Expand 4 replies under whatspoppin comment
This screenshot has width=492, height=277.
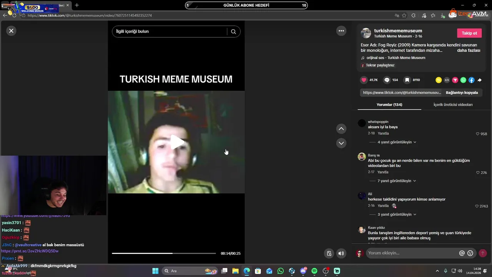pos(397,142)
